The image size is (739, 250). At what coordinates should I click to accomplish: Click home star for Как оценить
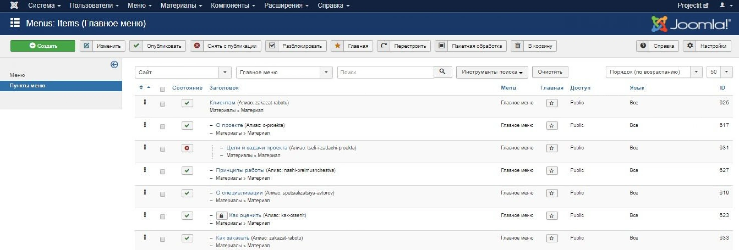click(552, 216)
